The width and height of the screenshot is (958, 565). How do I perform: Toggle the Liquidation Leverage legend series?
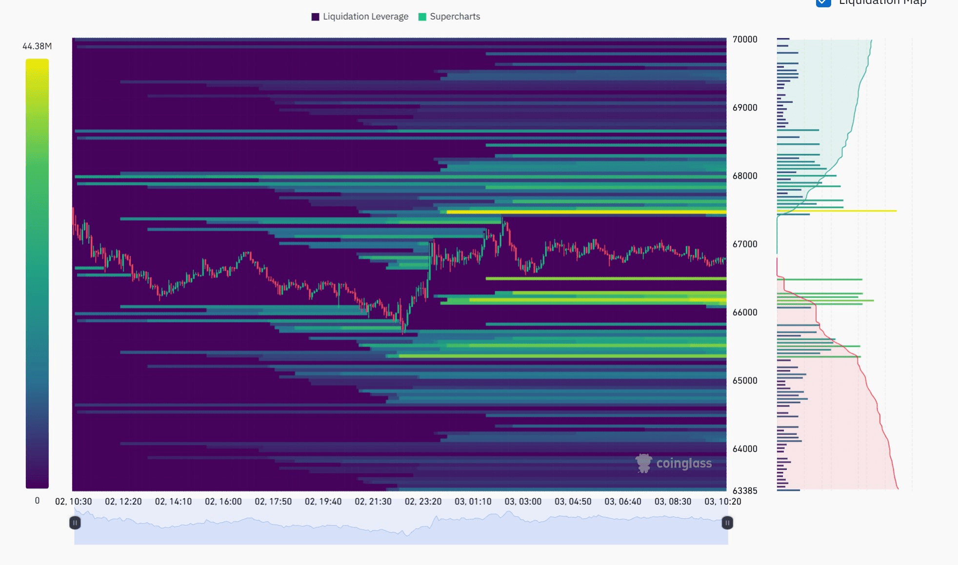point(365,17)
